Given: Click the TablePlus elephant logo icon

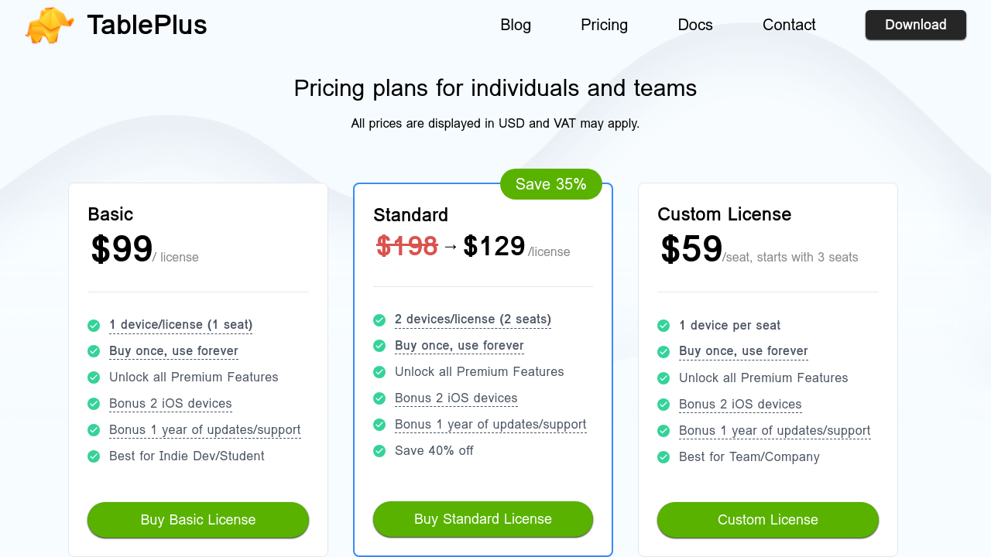Looking at the screenshot, I should 50,25.
